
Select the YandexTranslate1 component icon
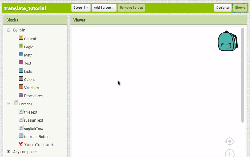(x=21, y=144)
